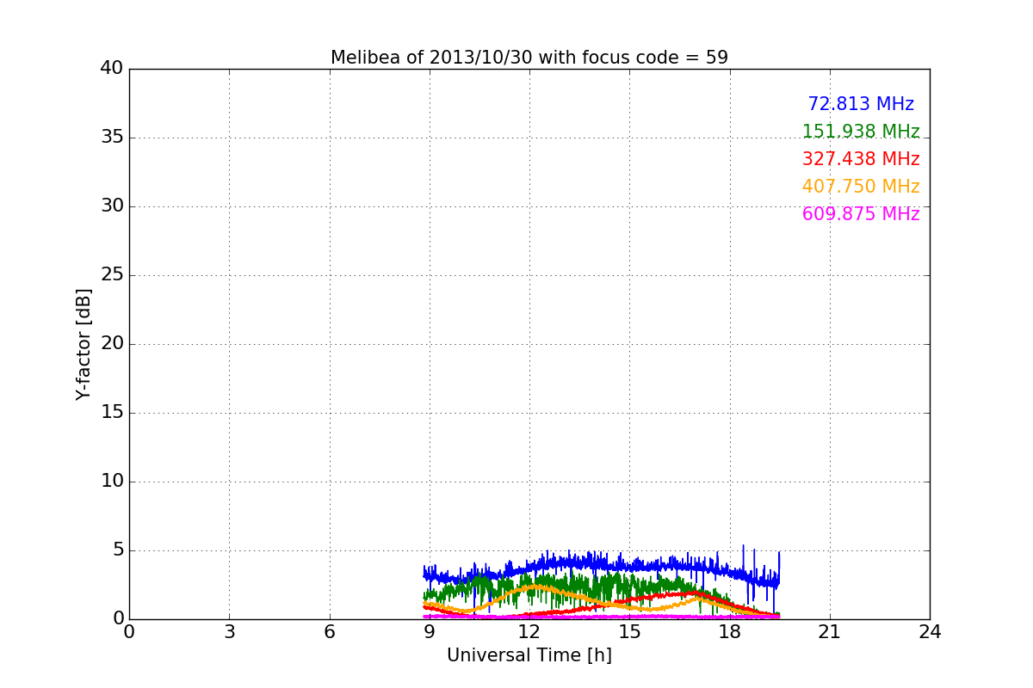Select the 151.938 MHz legend label
Image resolution: width=1033 pixels, height=688 pixels.
click(x=861, y=132)
